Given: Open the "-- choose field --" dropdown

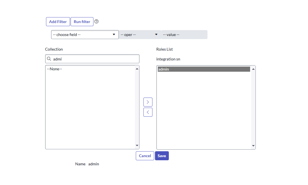Looking at the screenshot, I should click(85, 35).
